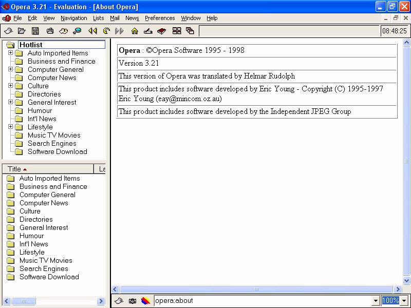The image size is (411, 308).
Task: Select Humour in lower Title list
Action: pyautogui.click(x=31, y=236)
